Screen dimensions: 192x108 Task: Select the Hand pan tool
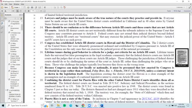[21, 11]
